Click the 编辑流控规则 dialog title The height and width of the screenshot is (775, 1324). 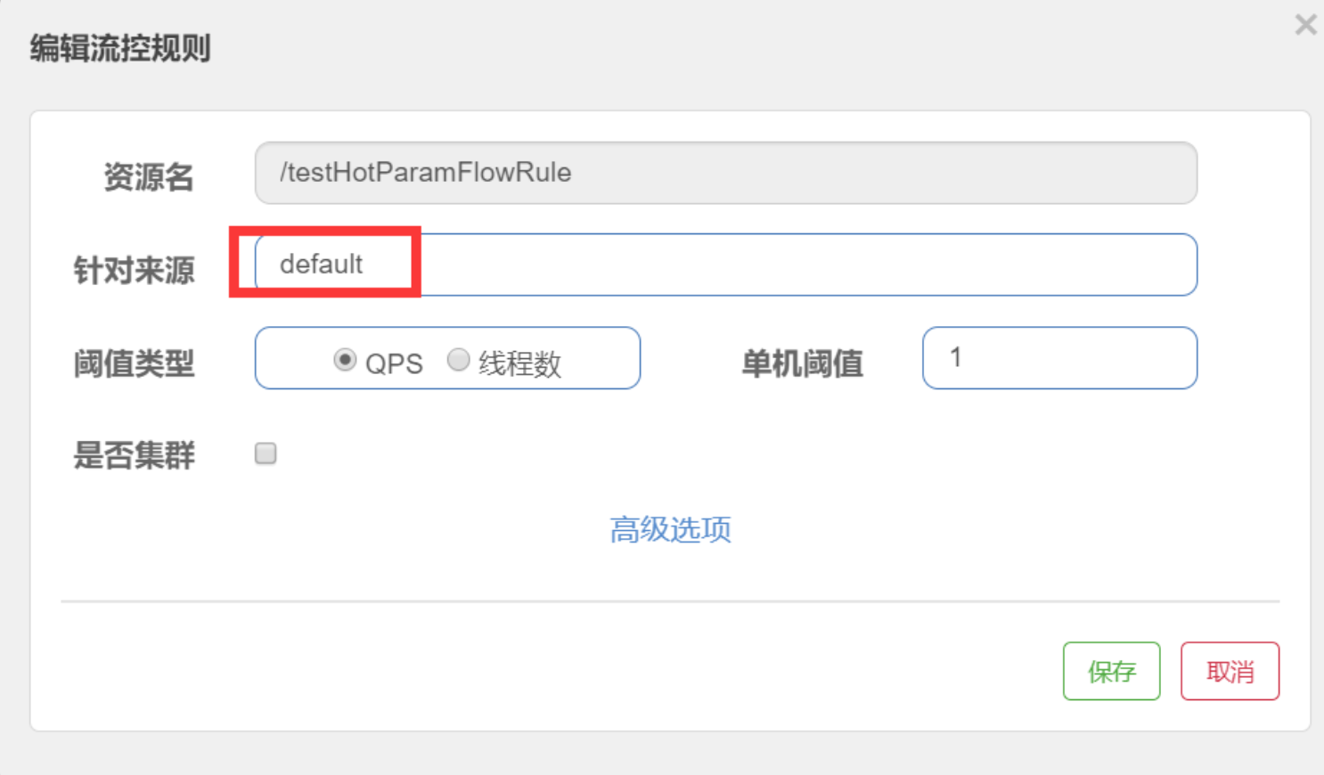point(120,48)
